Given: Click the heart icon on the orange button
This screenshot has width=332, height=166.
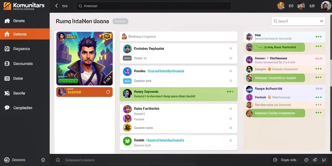Looking at the screenshot, I should pos(108,92).
